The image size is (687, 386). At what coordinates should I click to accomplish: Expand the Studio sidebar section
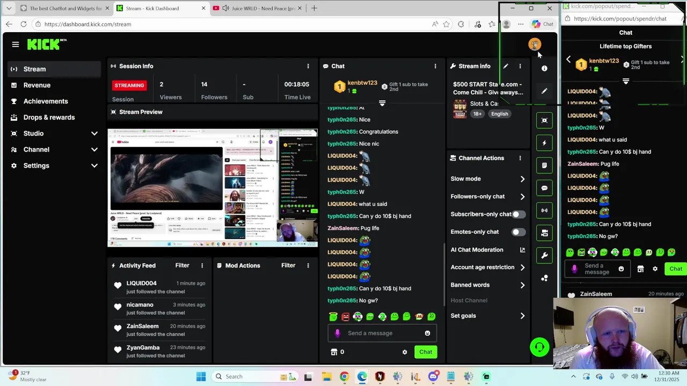54,133
